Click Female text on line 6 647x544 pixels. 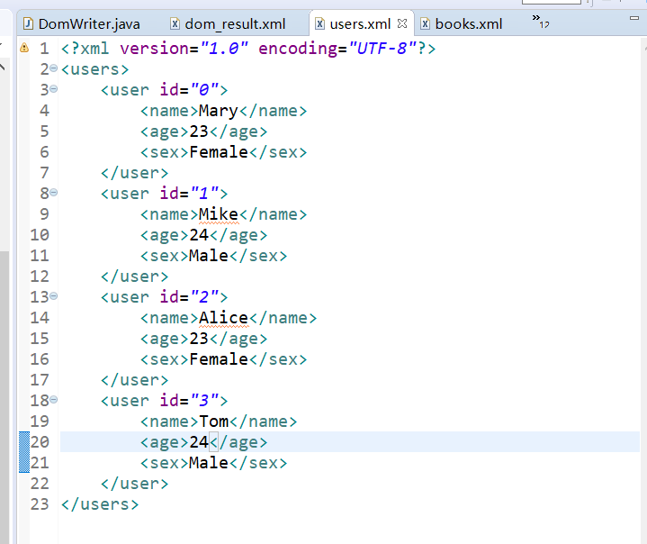pos(219,152)
